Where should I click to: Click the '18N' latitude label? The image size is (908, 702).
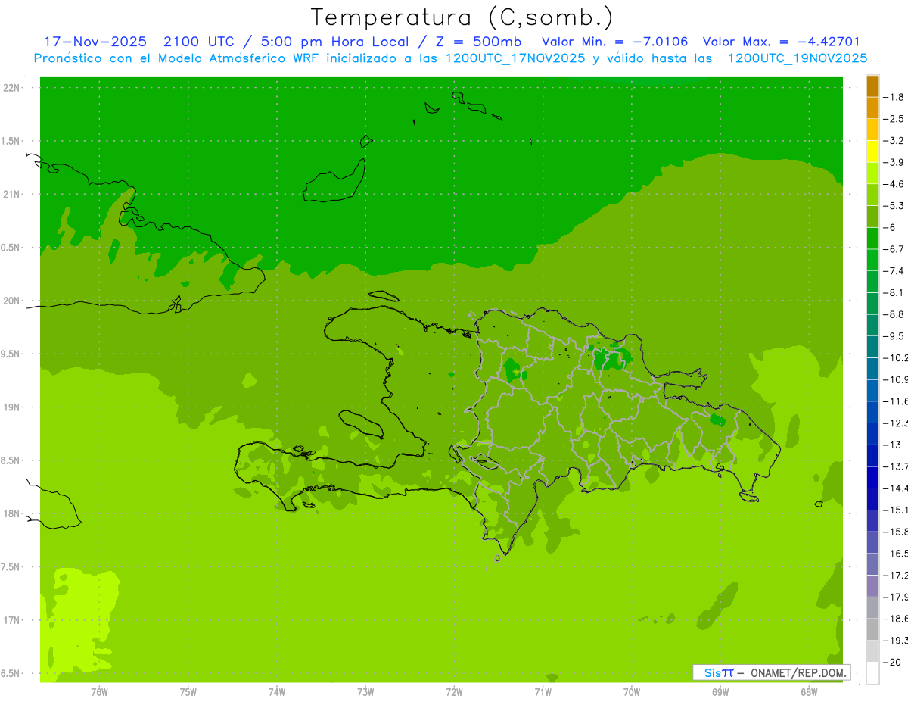coord(13,514)
